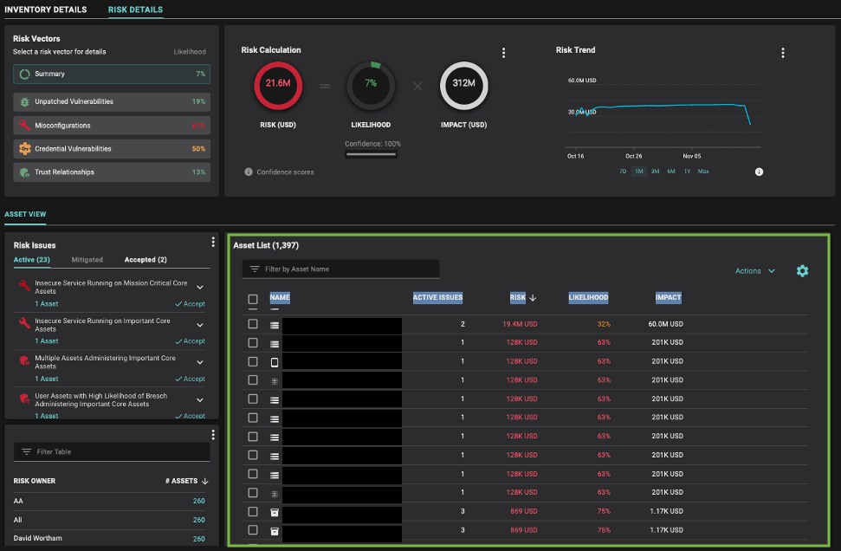Accept the Mission Critical Core Assets issue
This screenshot has height=551, width=841.
(x=190, y=304)
